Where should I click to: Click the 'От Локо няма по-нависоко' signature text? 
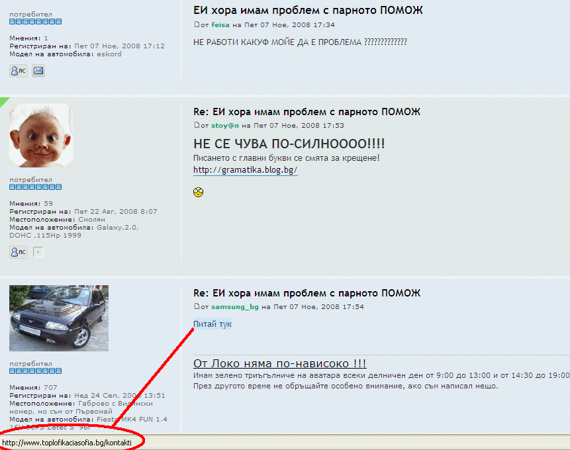(x=279, y=363)
